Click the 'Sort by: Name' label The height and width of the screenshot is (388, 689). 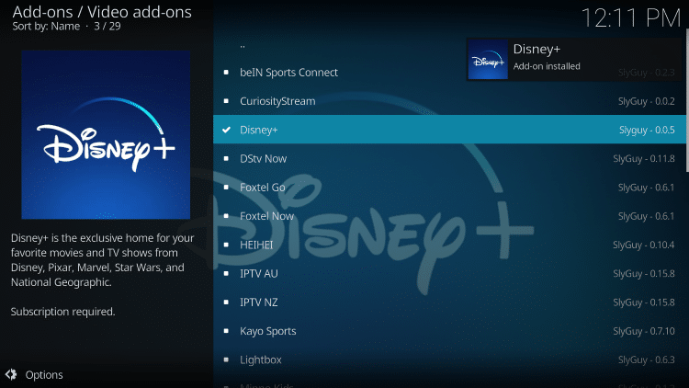[x=46, y=27]
